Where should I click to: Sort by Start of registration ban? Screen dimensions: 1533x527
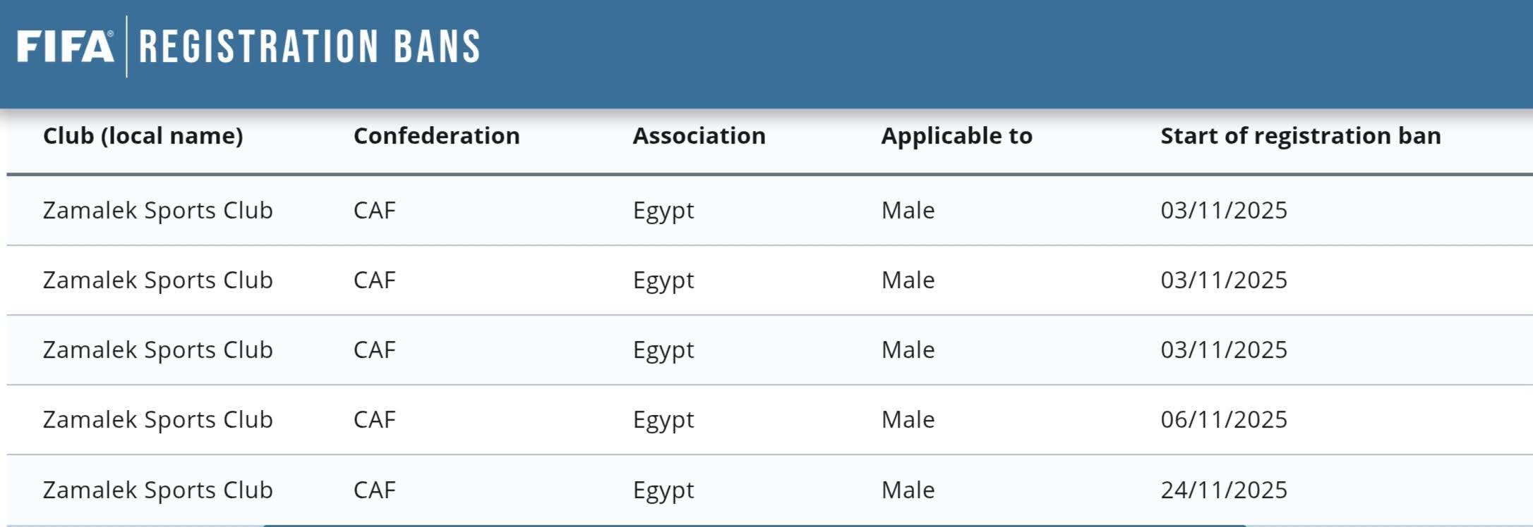[x=1300, y=136]
